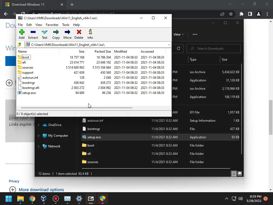Open a new Chrome tab

point(72,5)
